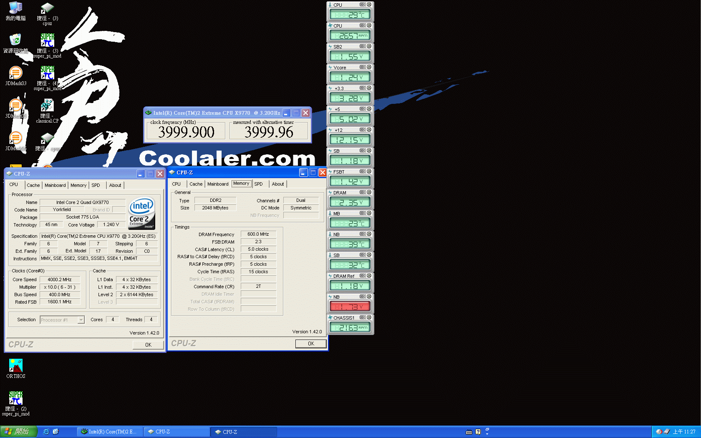The image size is (701, 438).
Task: Select the Bus Speed value 400.0 MHz
Action: tap(60, 295)
